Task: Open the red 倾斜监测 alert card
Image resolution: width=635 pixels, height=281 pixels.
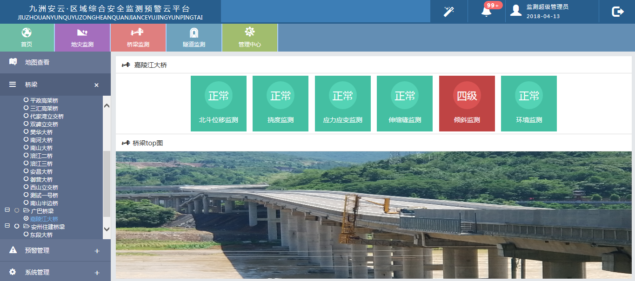Action: tap(467, 104)
